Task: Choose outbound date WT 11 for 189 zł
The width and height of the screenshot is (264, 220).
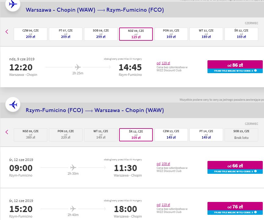Action: [206, 34]
